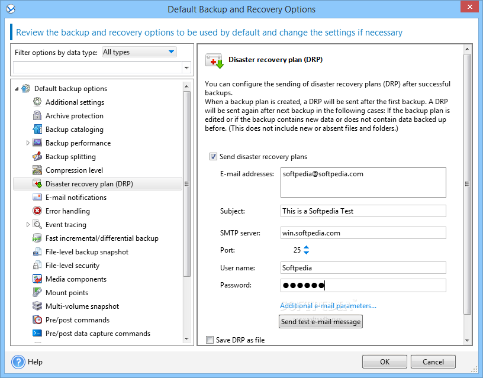Select Multi-volume snapshot item
Viewport: 483px width, 378px height.
(x=82, y=306)
